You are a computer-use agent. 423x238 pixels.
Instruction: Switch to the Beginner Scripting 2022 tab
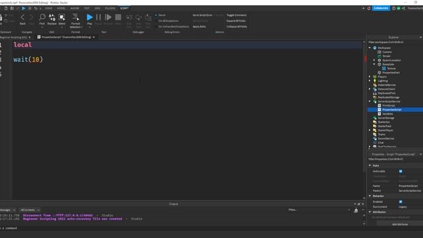point(13,37)
